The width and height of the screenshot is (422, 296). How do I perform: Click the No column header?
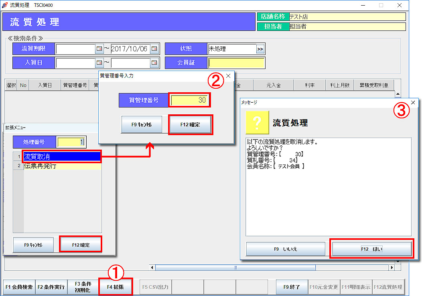(x=23, y=85)
